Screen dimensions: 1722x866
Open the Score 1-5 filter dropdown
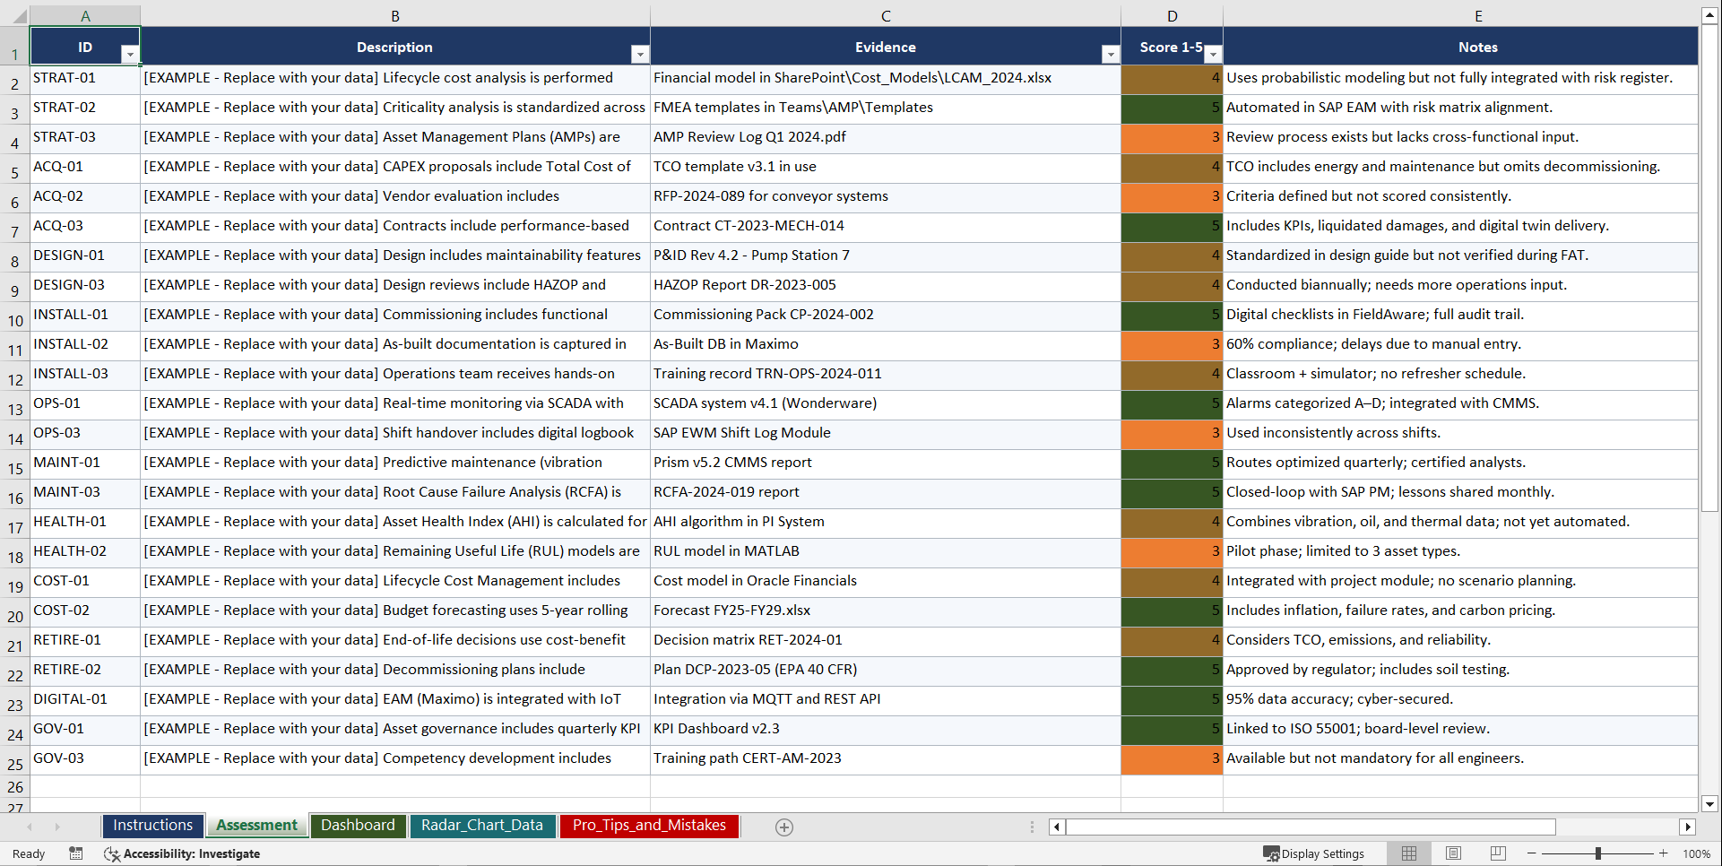1213,55
